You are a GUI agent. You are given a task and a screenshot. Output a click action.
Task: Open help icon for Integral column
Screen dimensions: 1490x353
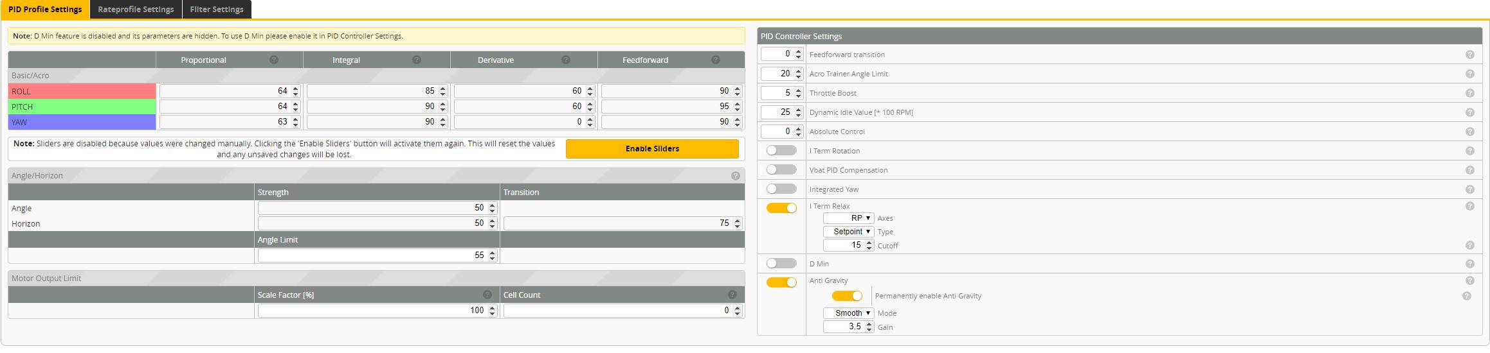click(x=417, y=60)
